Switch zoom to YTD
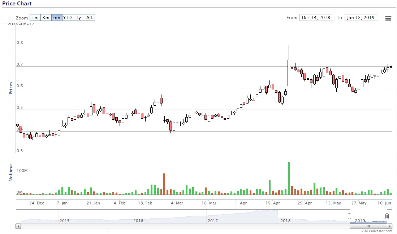Image resolution: width=397 pixels, height=234 pixels. [68, 17]
